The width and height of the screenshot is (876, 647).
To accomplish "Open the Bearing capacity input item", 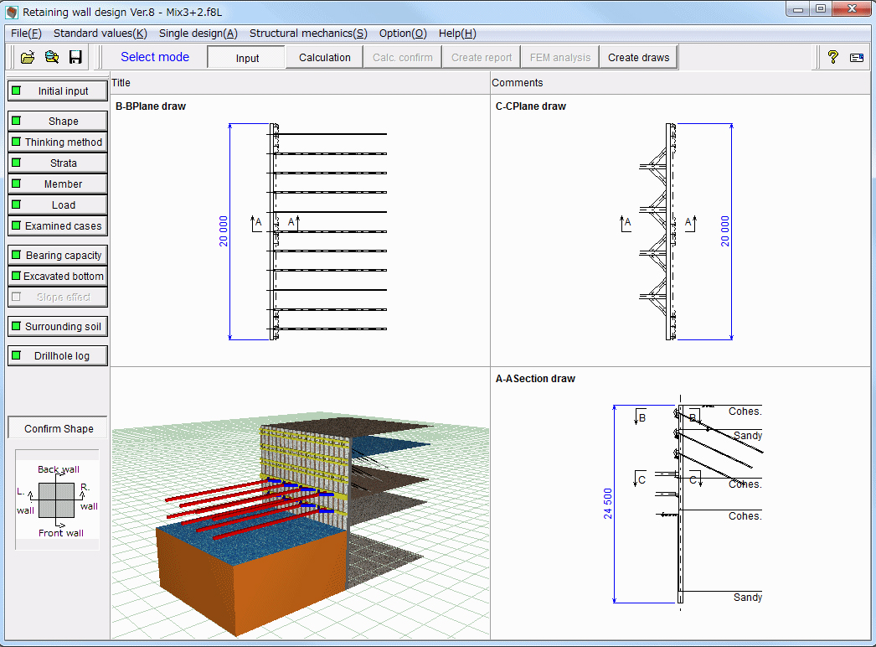I will tap(58, 256).
